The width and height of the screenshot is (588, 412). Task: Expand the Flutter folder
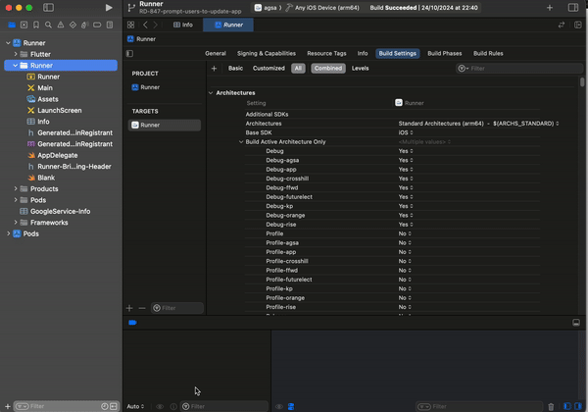16,54
